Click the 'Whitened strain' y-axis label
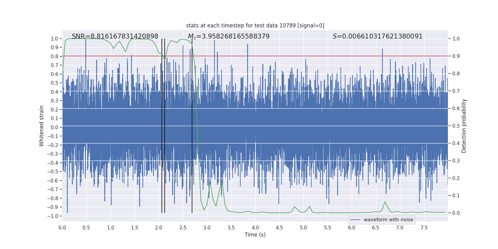 41,126
